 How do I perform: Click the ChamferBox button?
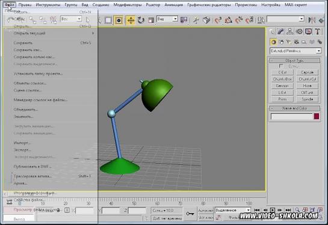[x=282, y=79]
